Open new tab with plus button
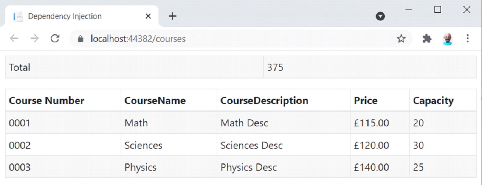This screenshot has height=185, width=482. click(x=172, y=16)
